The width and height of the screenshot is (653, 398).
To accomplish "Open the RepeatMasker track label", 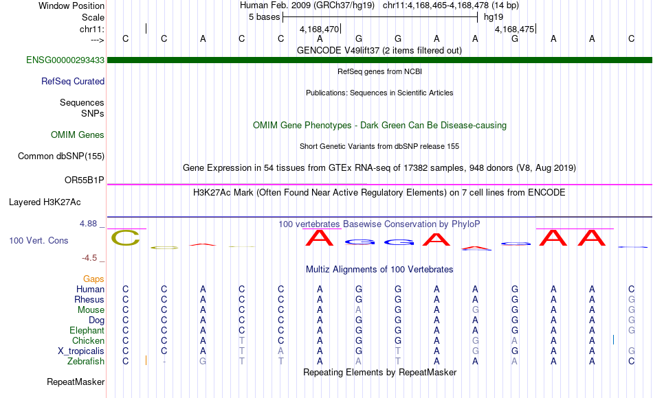I will coord(76,382).
